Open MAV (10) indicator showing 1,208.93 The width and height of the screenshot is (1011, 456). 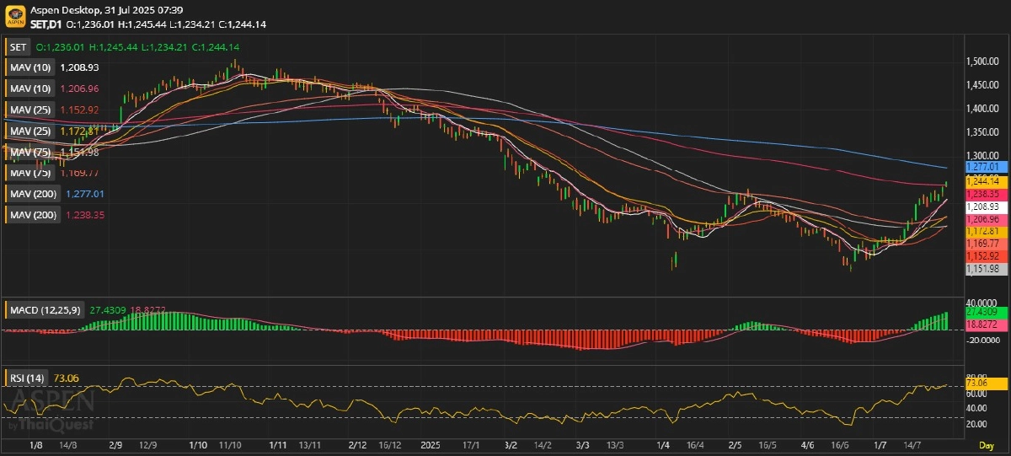coord(29,67)
